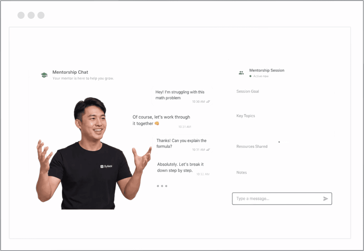Click the first window control dot

pyautogui.click(x=21, y=15)
